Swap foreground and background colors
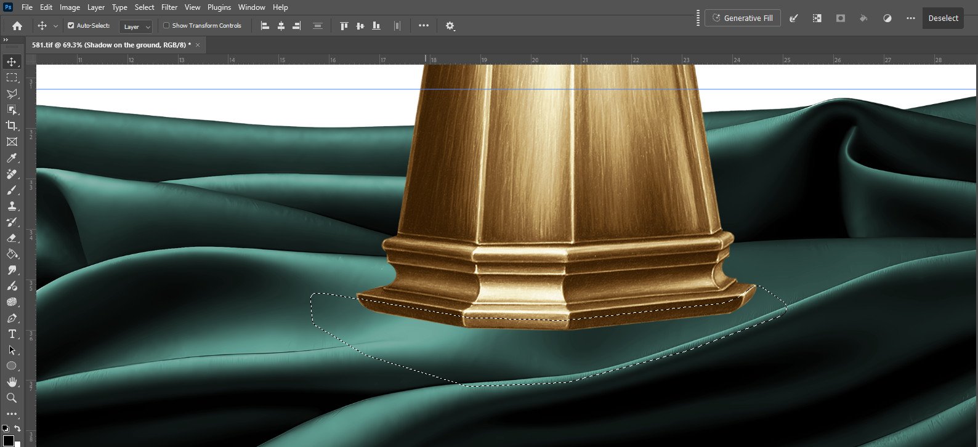Screen dimensions: 978x447 (x=17, y=429)
